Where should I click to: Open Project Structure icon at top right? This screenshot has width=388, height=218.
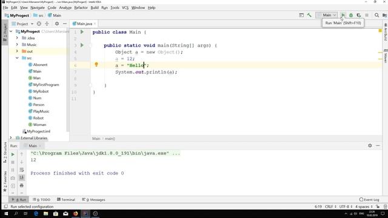pyautogui.click(x=384, y=15)
